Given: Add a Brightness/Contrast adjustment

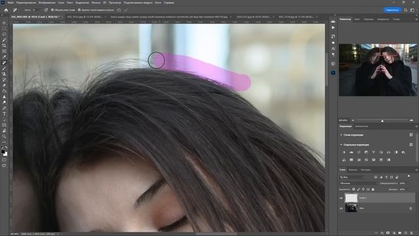Looking at the screenshot, I should 344,152.
